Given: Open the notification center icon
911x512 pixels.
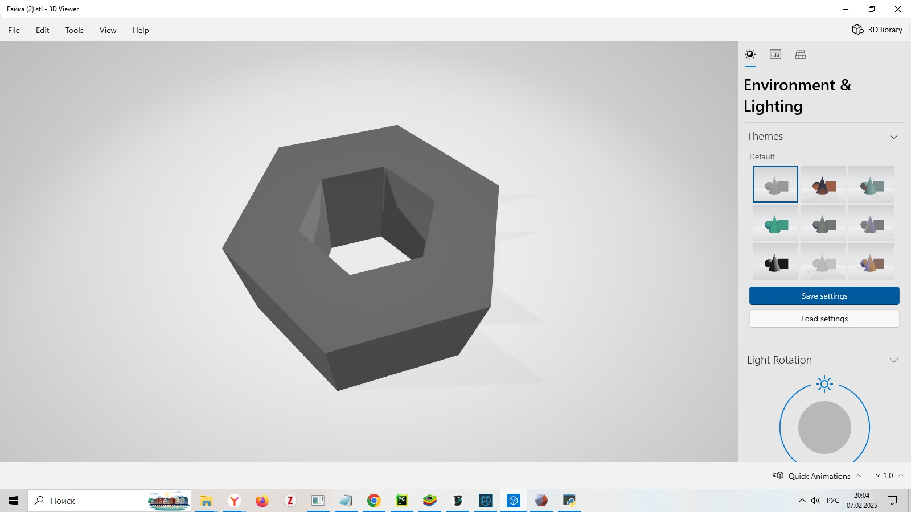Looking at the screenshot, I should (x=892, y=501).
